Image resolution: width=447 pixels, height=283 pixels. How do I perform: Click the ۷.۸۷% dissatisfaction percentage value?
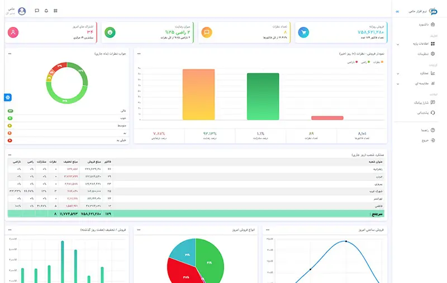(x=159, y=134)
